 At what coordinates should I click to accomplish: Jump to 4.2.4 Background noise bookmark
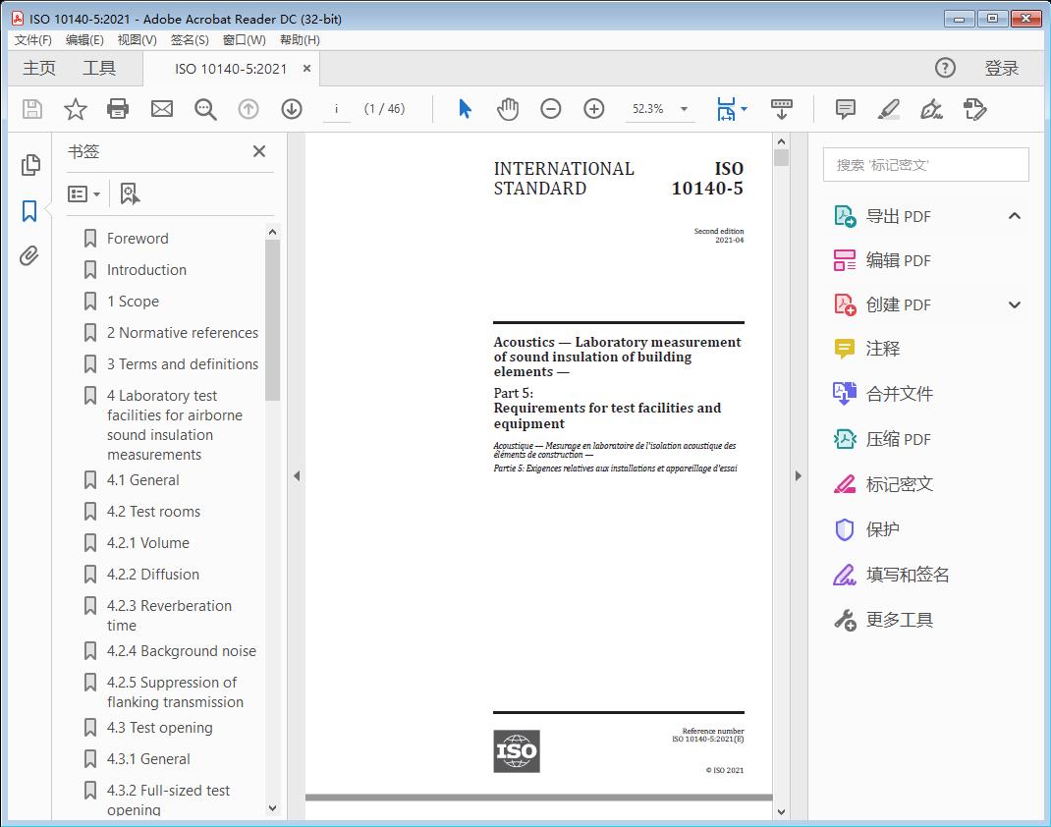[181, 651]
